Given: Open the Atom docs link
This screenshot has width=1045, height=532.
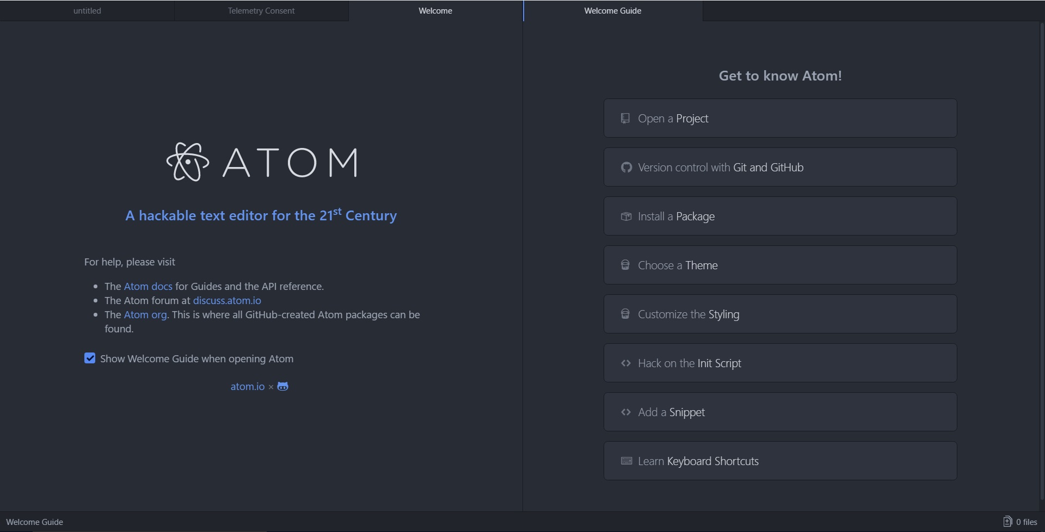Looking at the screenshot, I should point(148,286).
